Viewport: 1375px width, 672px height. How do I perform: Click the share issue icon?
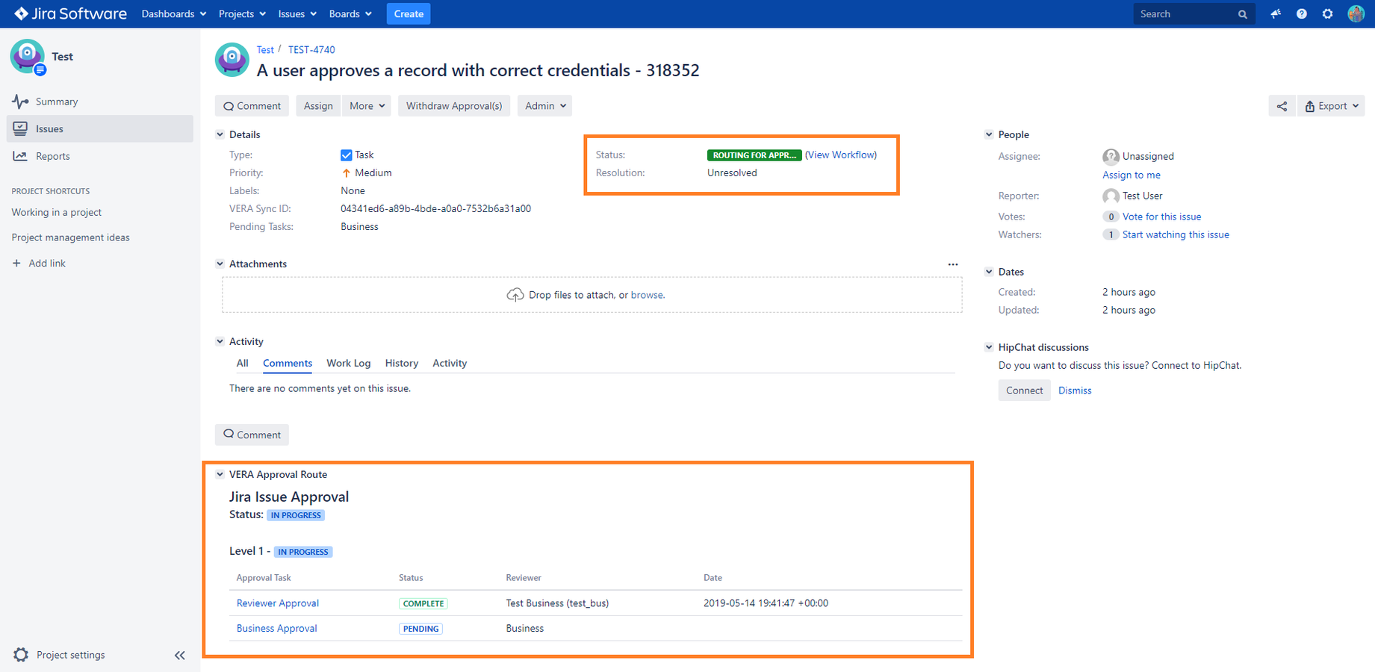pos(1282,106)
